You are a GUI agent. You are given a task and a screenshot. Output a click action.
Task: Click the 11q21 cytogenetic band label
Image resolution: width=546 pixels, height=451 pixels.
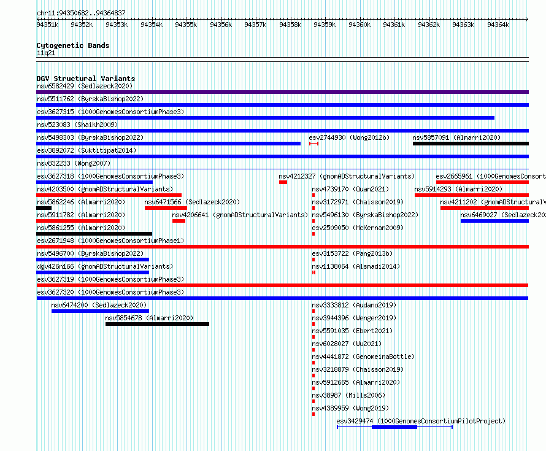46,53
